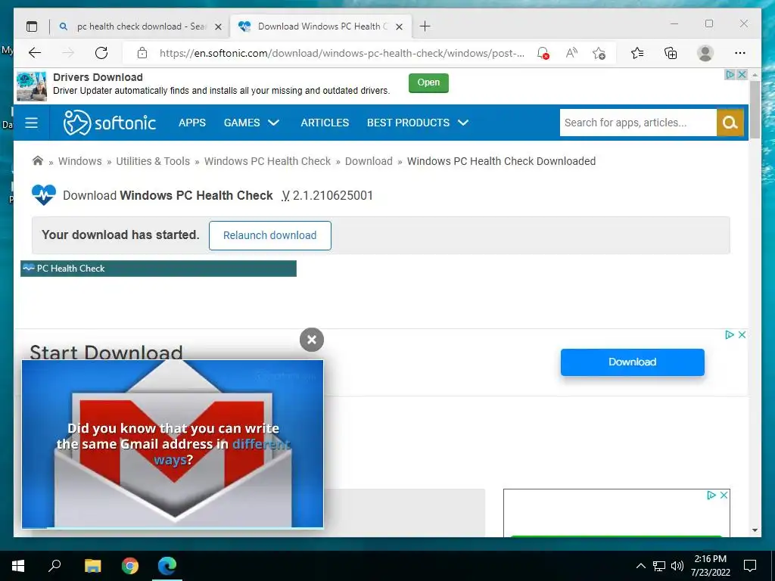Click the page scrollbar down arrow
The image size is (775, 581).
click(x=755, y=530)
